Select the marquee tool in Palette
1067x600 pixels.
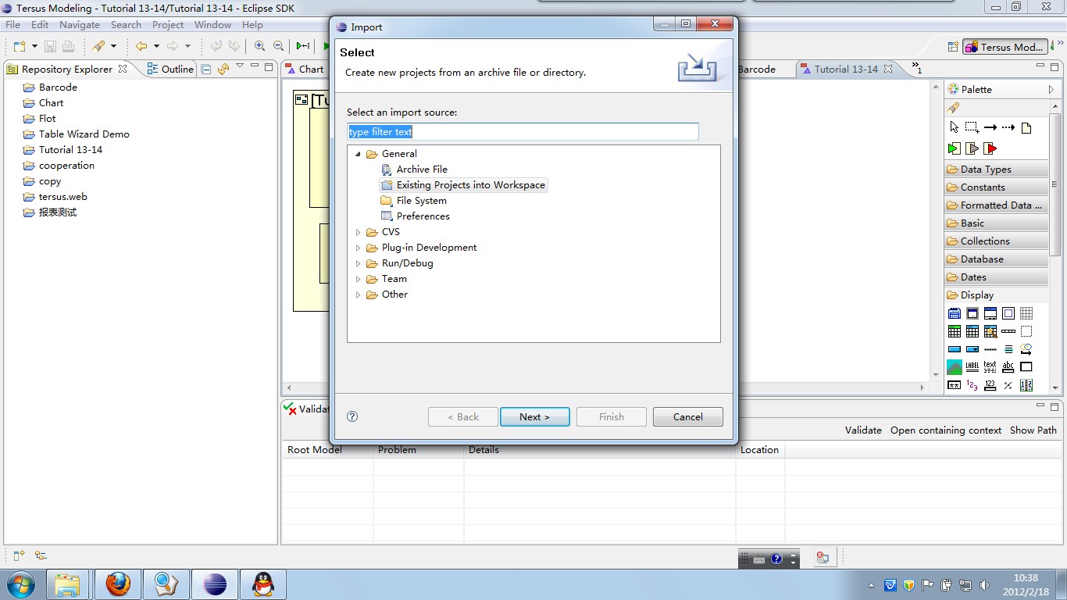tap(972, 127)
